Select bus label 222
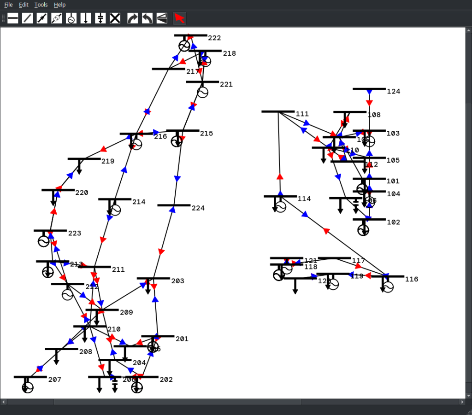This screenshot has width=472, height=415. point(214,38)
